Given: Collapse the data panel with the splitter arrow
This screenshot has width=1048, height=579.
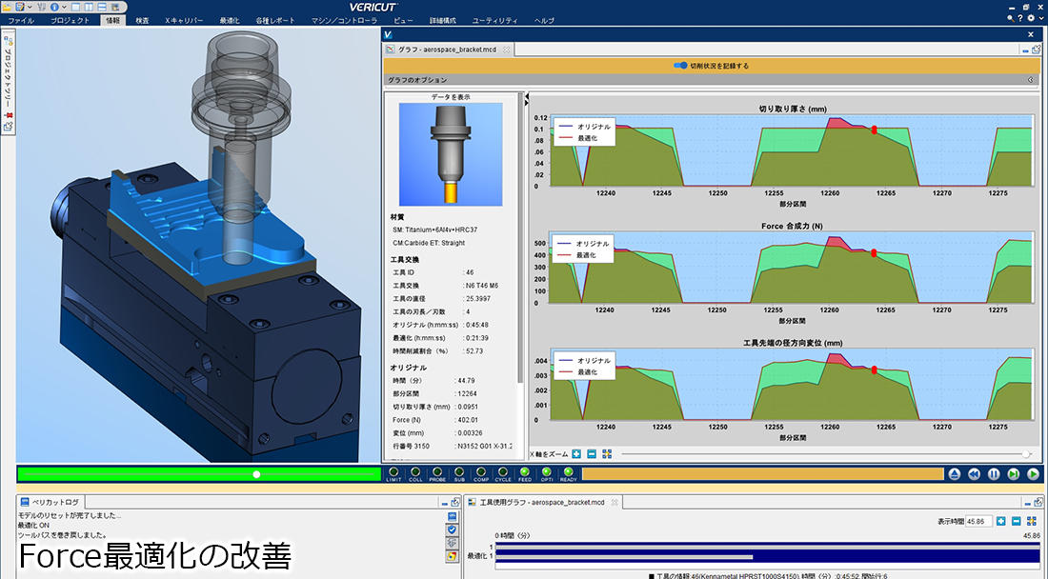Looking at the screenshot, I should tap(526, 97).
